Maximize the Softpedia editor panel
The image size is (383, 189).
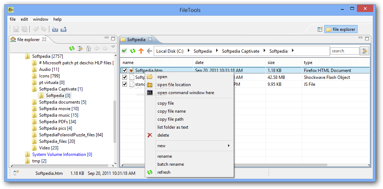pyautogui.click(x=367, y=39)
